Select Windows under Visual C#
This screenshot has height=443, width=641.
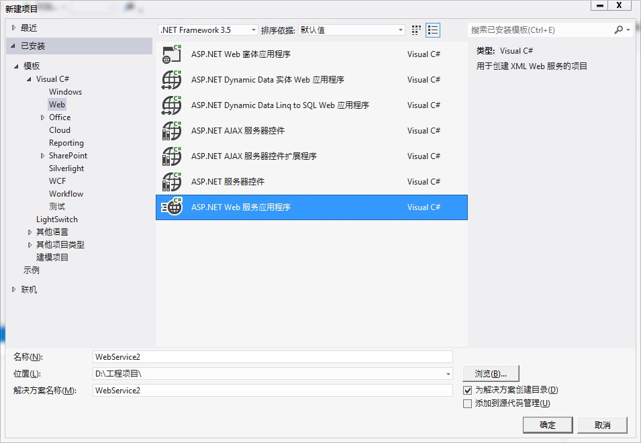coord(65,91)
